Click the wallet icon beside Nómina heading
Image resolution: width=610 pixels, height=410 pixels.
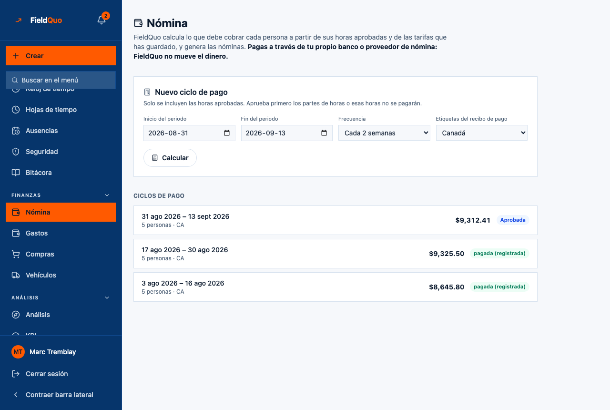(x=138, y=23)
